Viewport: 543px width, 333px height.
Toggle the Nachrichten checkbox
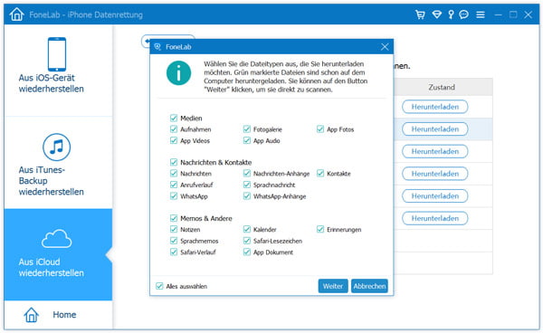tap(174, 174)
